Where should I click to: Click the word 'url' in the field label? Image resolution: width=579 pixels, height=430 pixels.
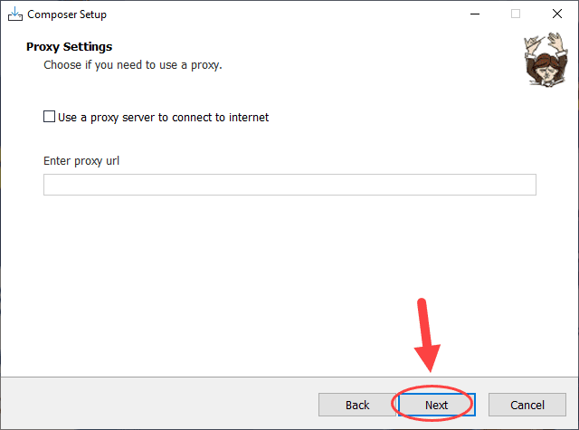click(112, 161)
